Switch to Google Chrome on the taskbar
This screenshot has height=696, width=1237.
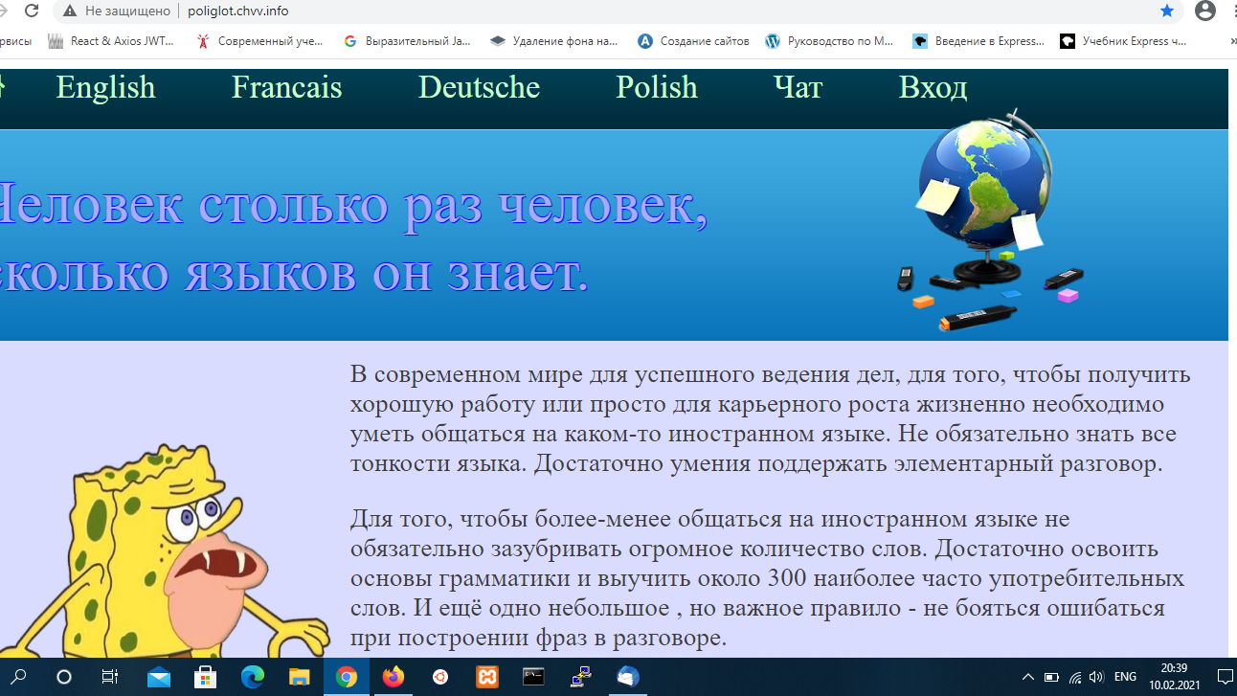pyautogui.click(x=346, y=677)
